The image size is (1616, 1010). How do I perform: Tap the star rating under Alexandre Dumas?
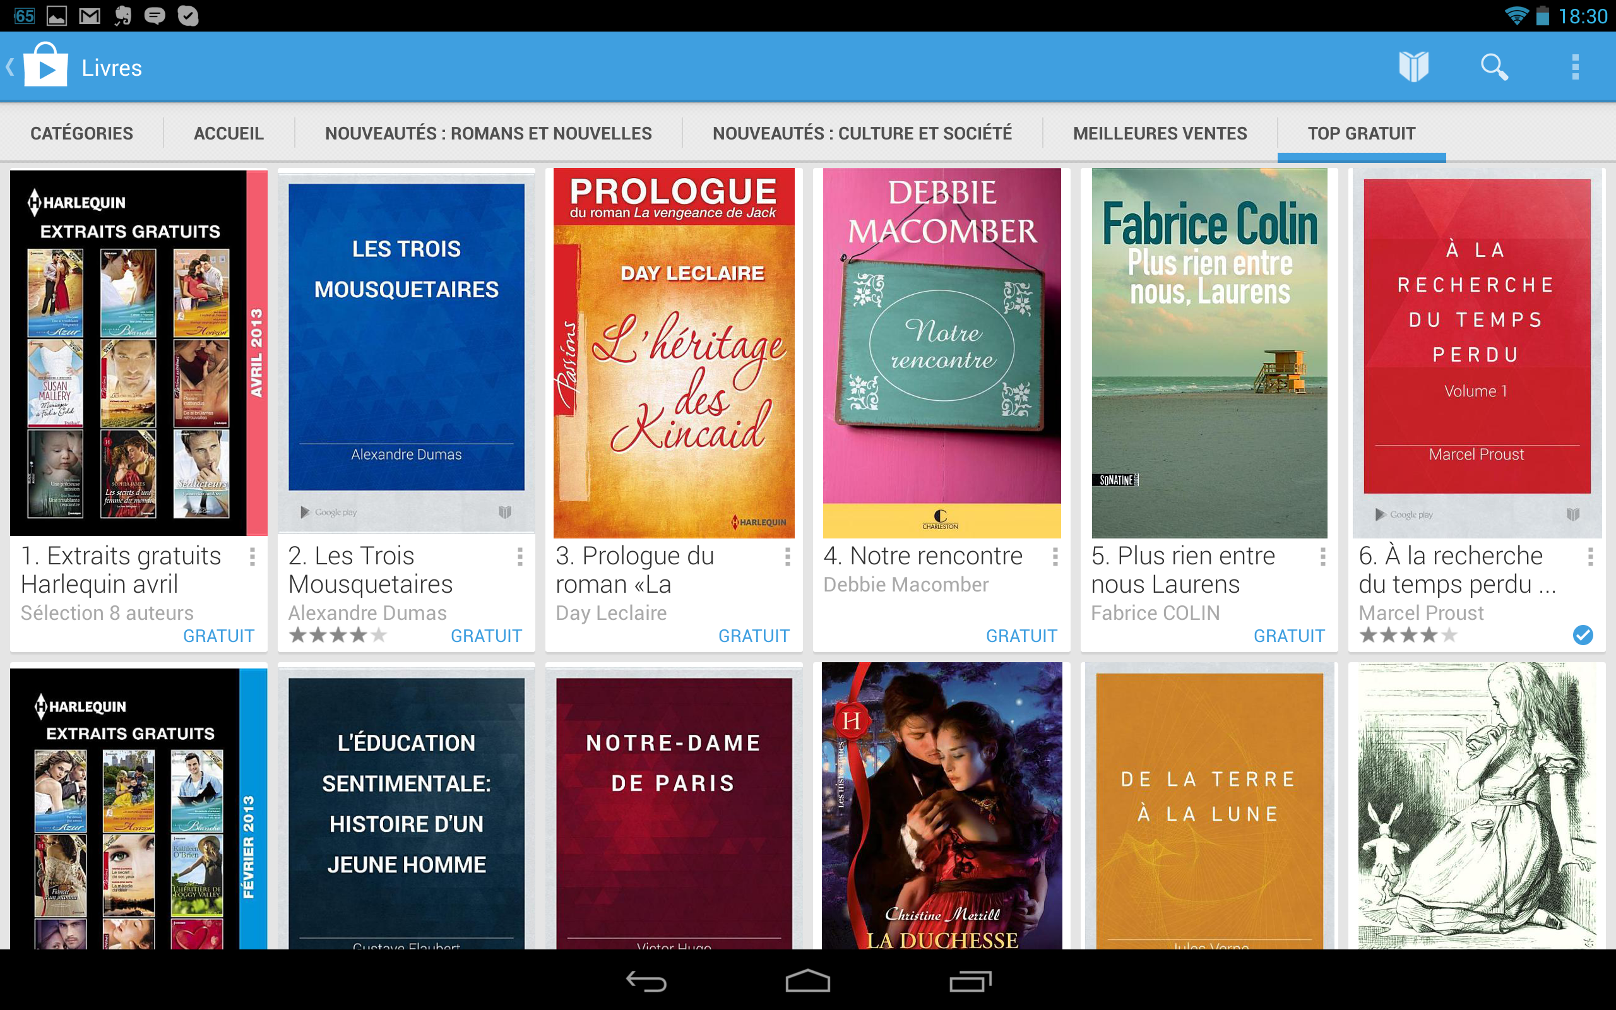tap(338, 634)
